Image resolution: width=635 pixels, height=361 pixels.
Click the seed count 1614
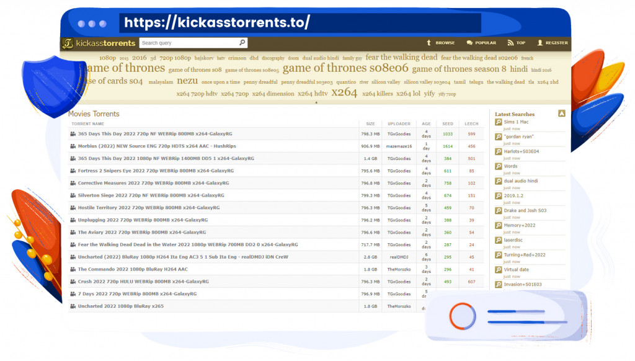click(448, 146)
